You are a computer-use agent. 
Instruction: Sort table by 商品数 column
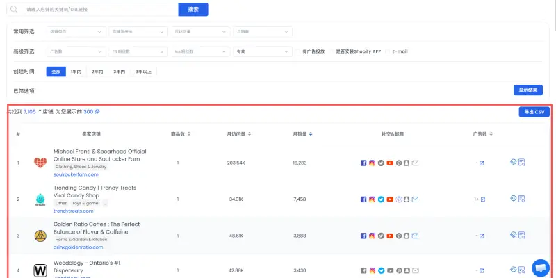point(189,134)
